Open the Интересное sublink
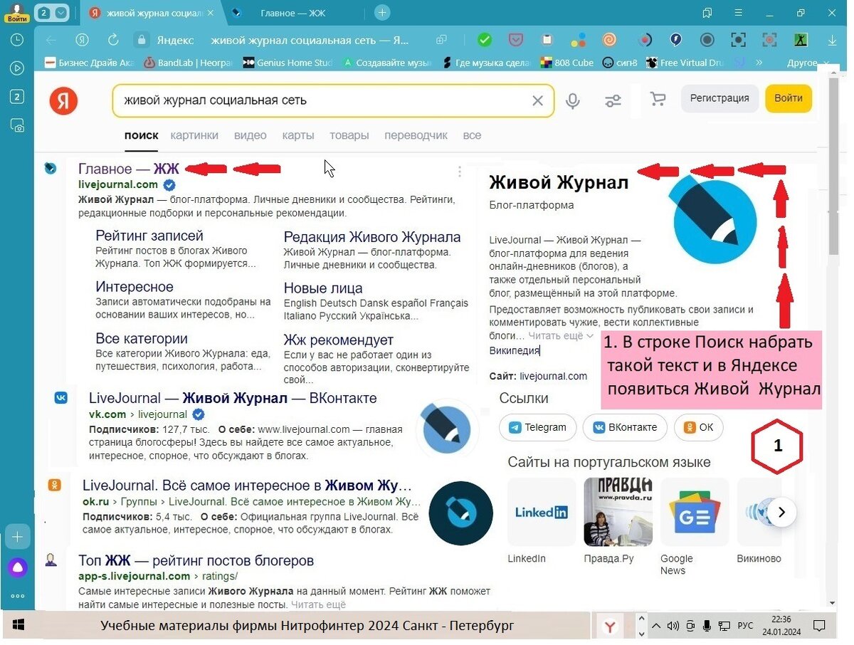This screenshot has height=645, width=854. coord(135,287)
